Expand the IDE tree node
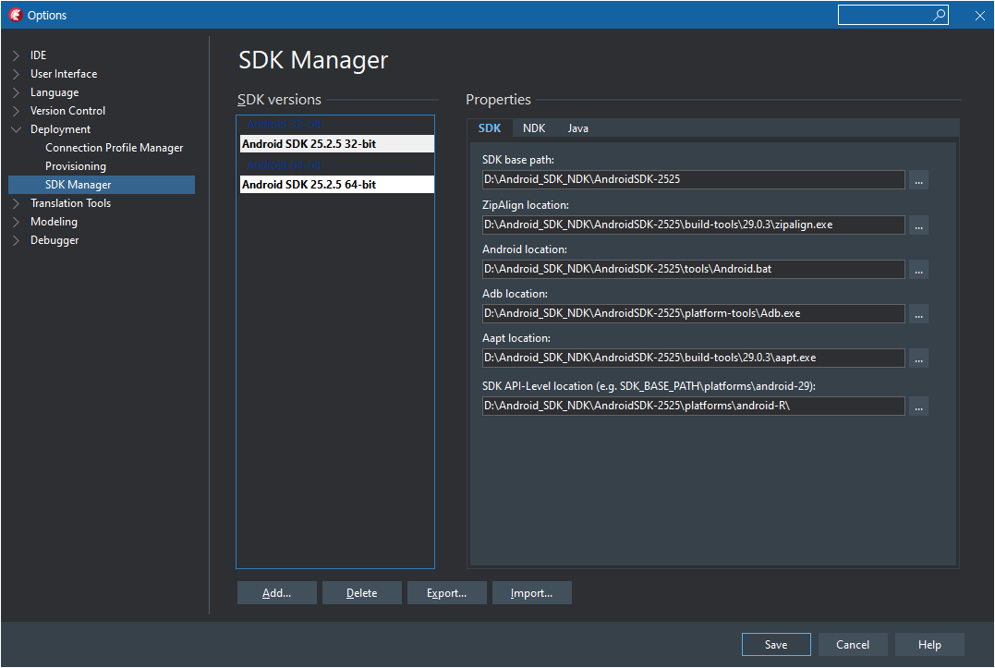 pyautogui.click(x=17, y=55)
